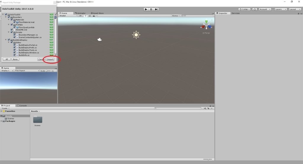This screenshot has height=164, width=303.
Task: Toggle the FloorMaterial.mat checkbox
Action: click(x=14, y=22)
